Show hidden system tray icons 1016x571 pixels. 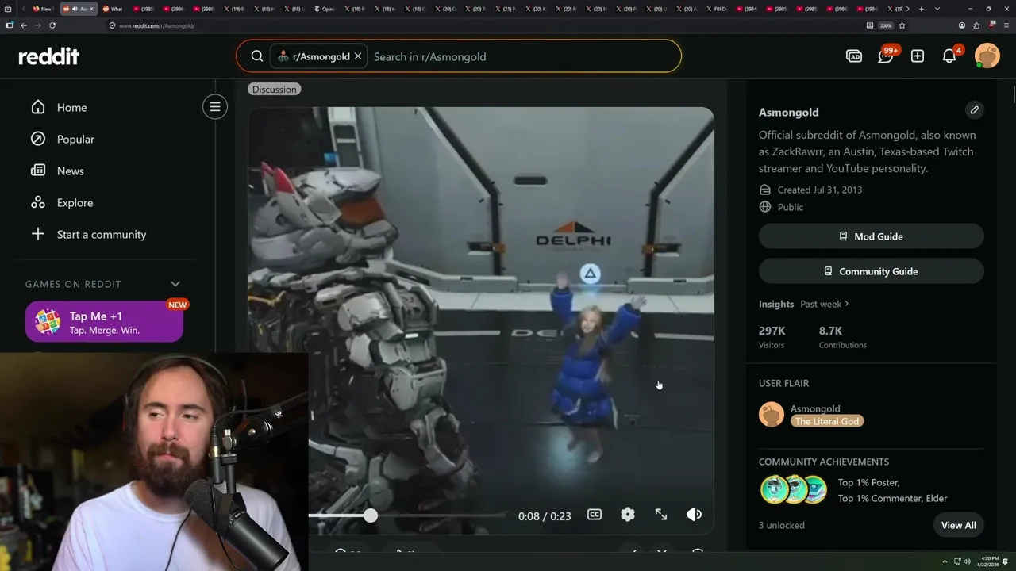(x=945, y=561)
